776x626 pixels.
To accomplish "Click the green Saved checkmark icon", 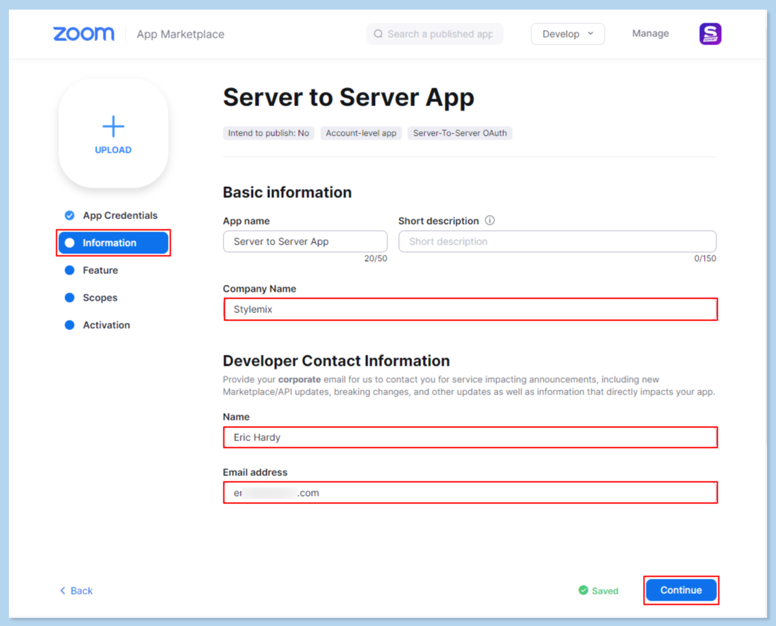I will pos(583,590).
